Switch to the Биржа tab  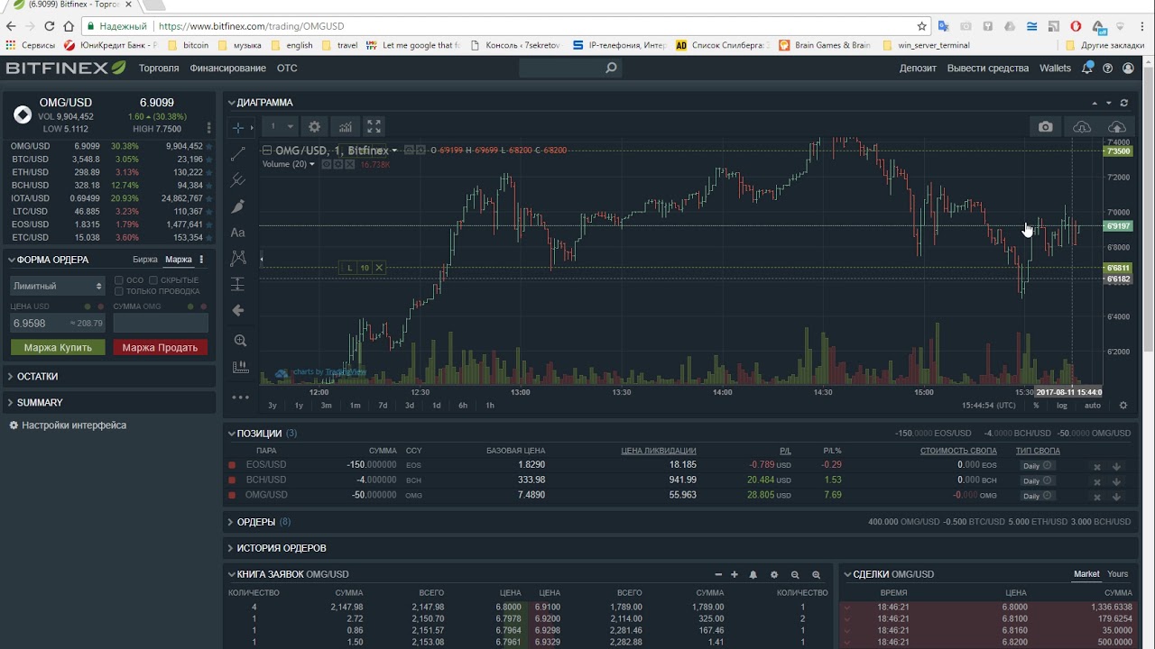pyautogui.click(x=144, y=260)
